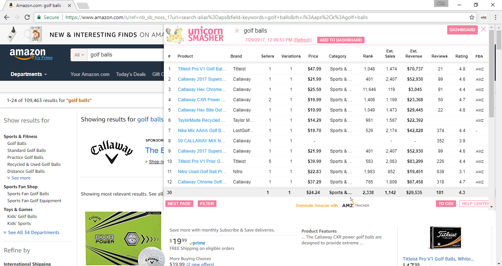Click $83,299 revenue cell for Titleist row
502x266 pixels.
click(415, 161)
